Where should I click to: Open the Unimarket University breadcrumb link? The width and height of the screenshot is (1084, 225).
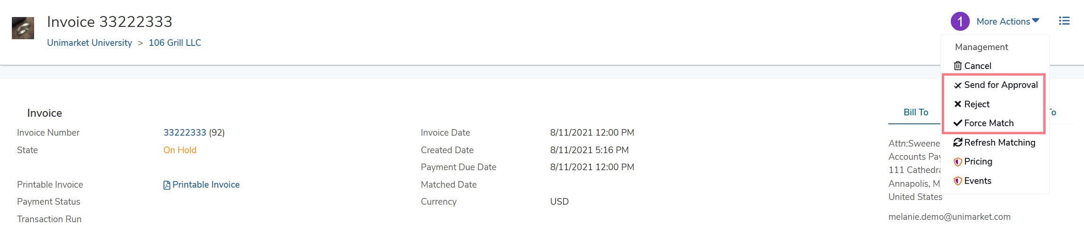90,43
